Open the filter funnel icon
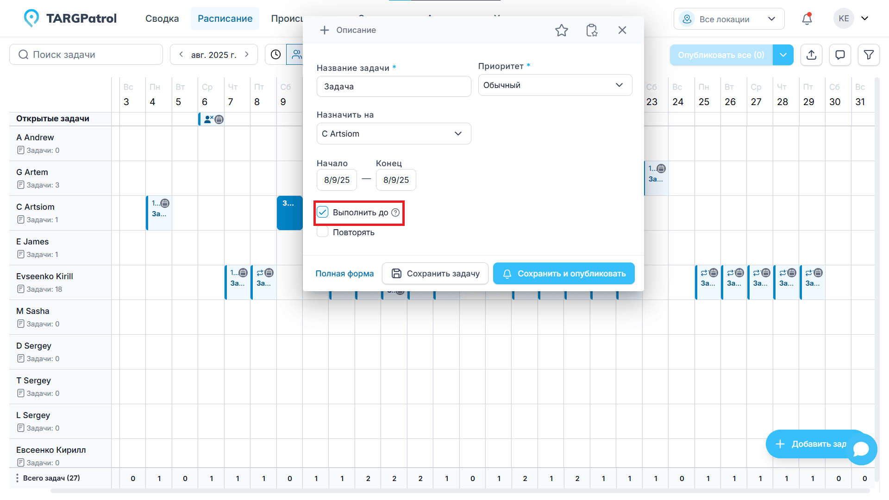889x500 pixels. [869, 55]
